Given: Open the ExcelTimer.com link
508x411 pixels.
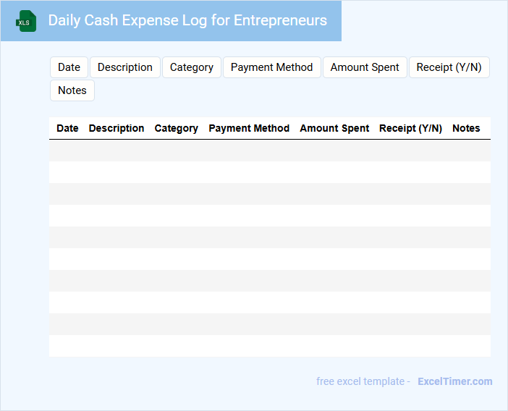Looking at the screenshot, I should tap(454, 381).
